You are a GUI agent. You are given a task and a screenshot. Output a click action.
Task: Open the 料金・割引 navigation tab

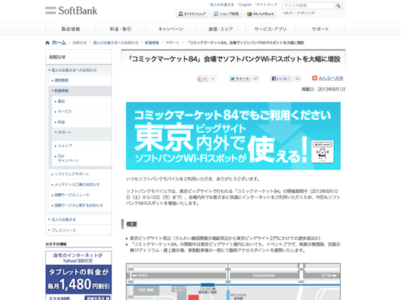[x=121, y=29]
